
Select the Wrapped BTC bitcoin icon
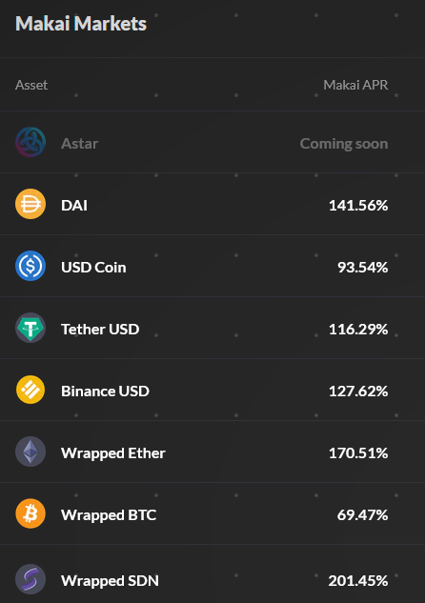30,513
